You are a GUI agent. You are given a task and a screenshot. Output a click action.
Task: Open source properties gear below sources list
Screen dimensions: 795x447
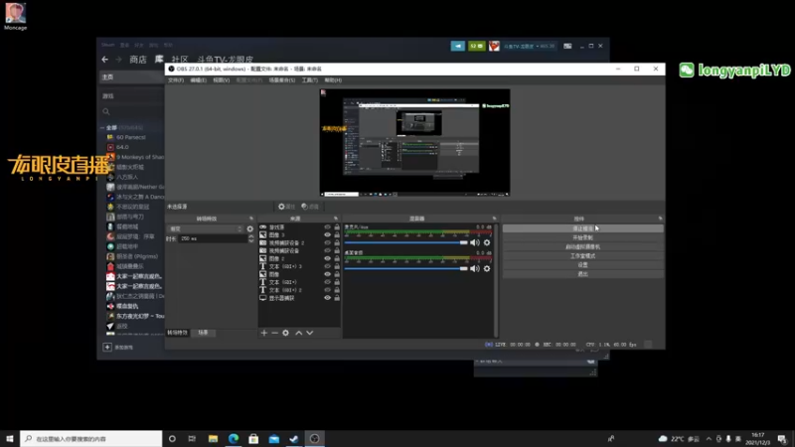[x=285, y=333]
